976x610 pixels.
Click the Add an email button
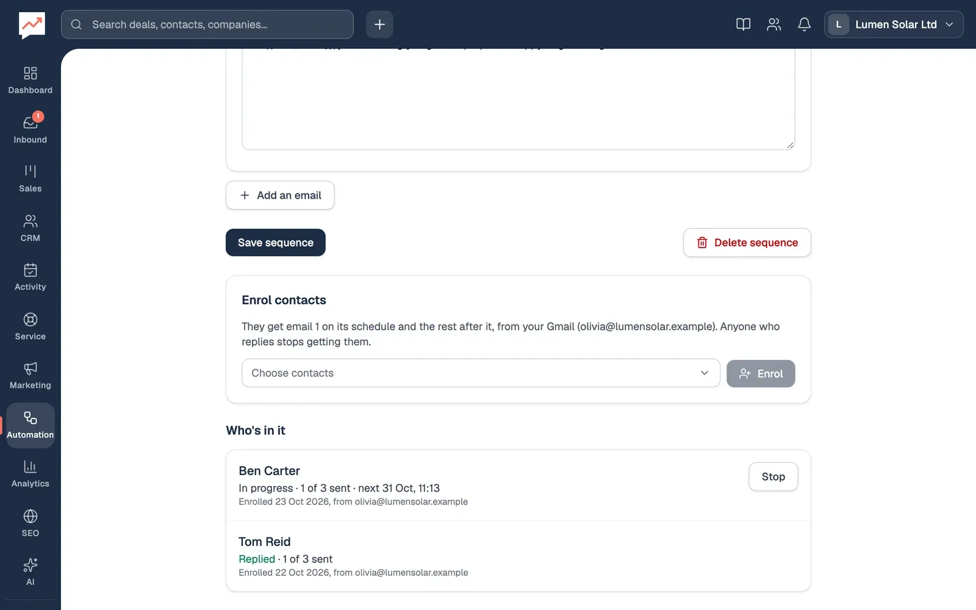coord(280,195)
